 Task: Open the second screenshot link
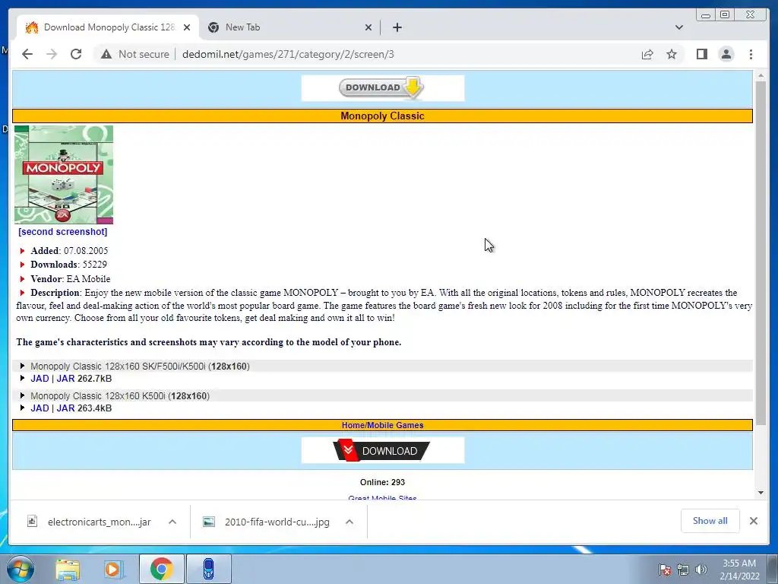point(62,231)
